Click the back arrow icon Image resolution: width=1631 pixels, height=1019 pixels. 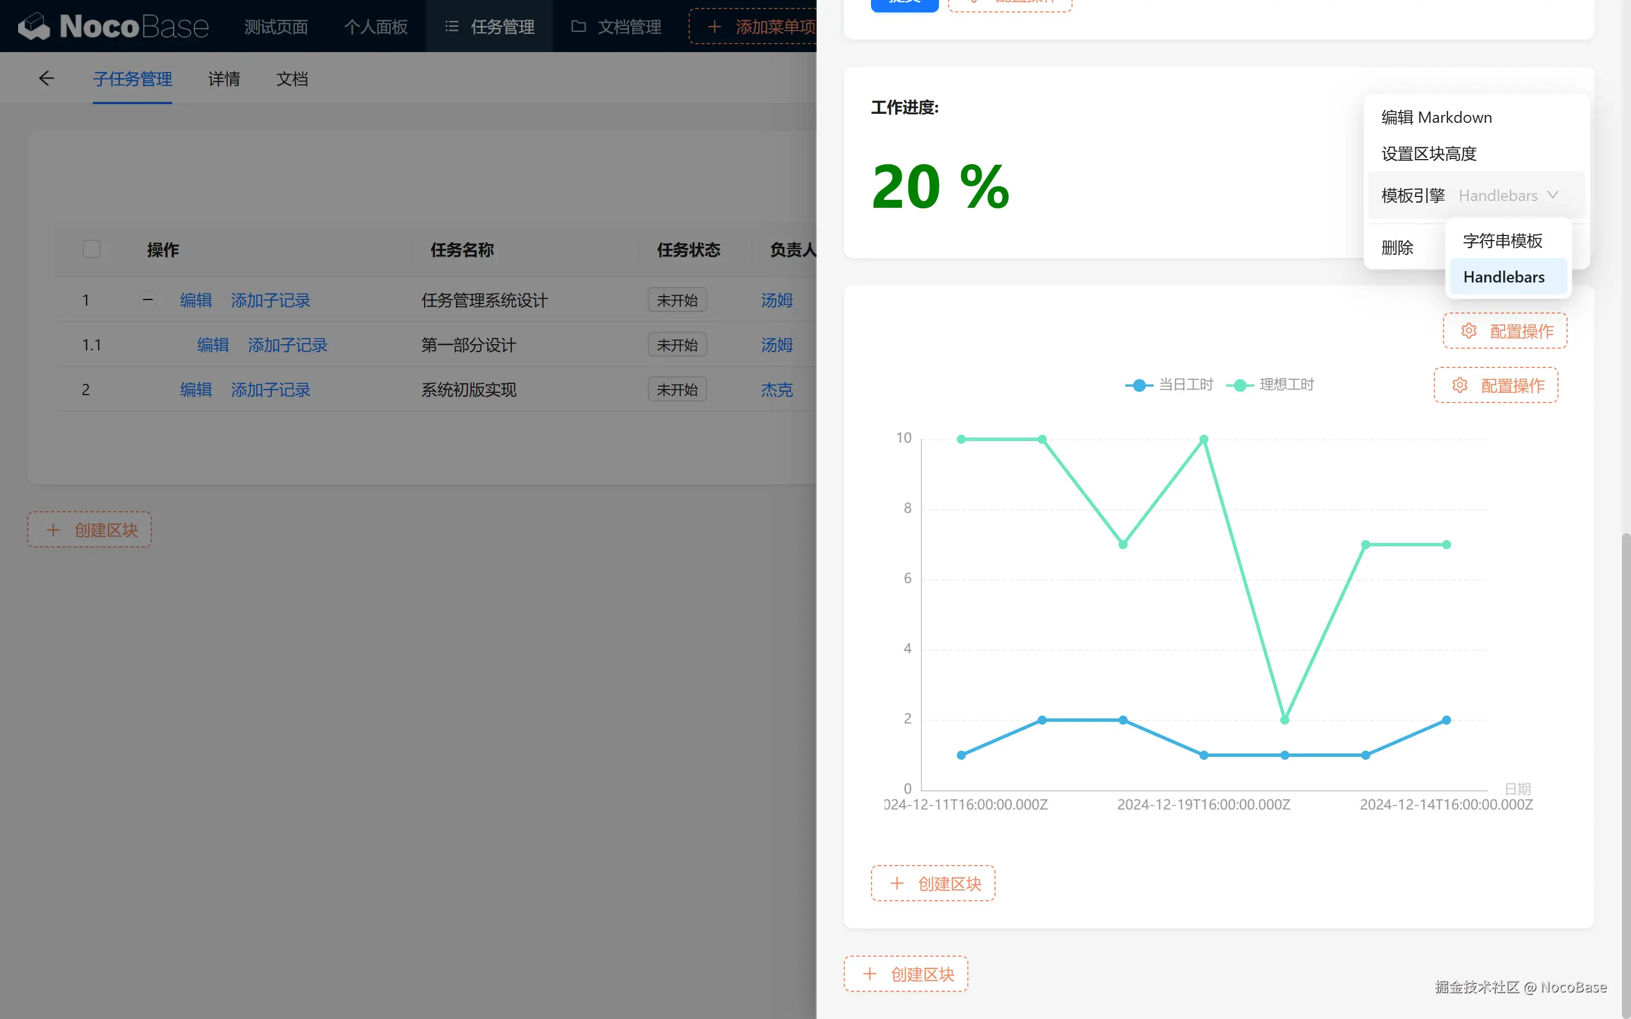[x=46, y=79]
